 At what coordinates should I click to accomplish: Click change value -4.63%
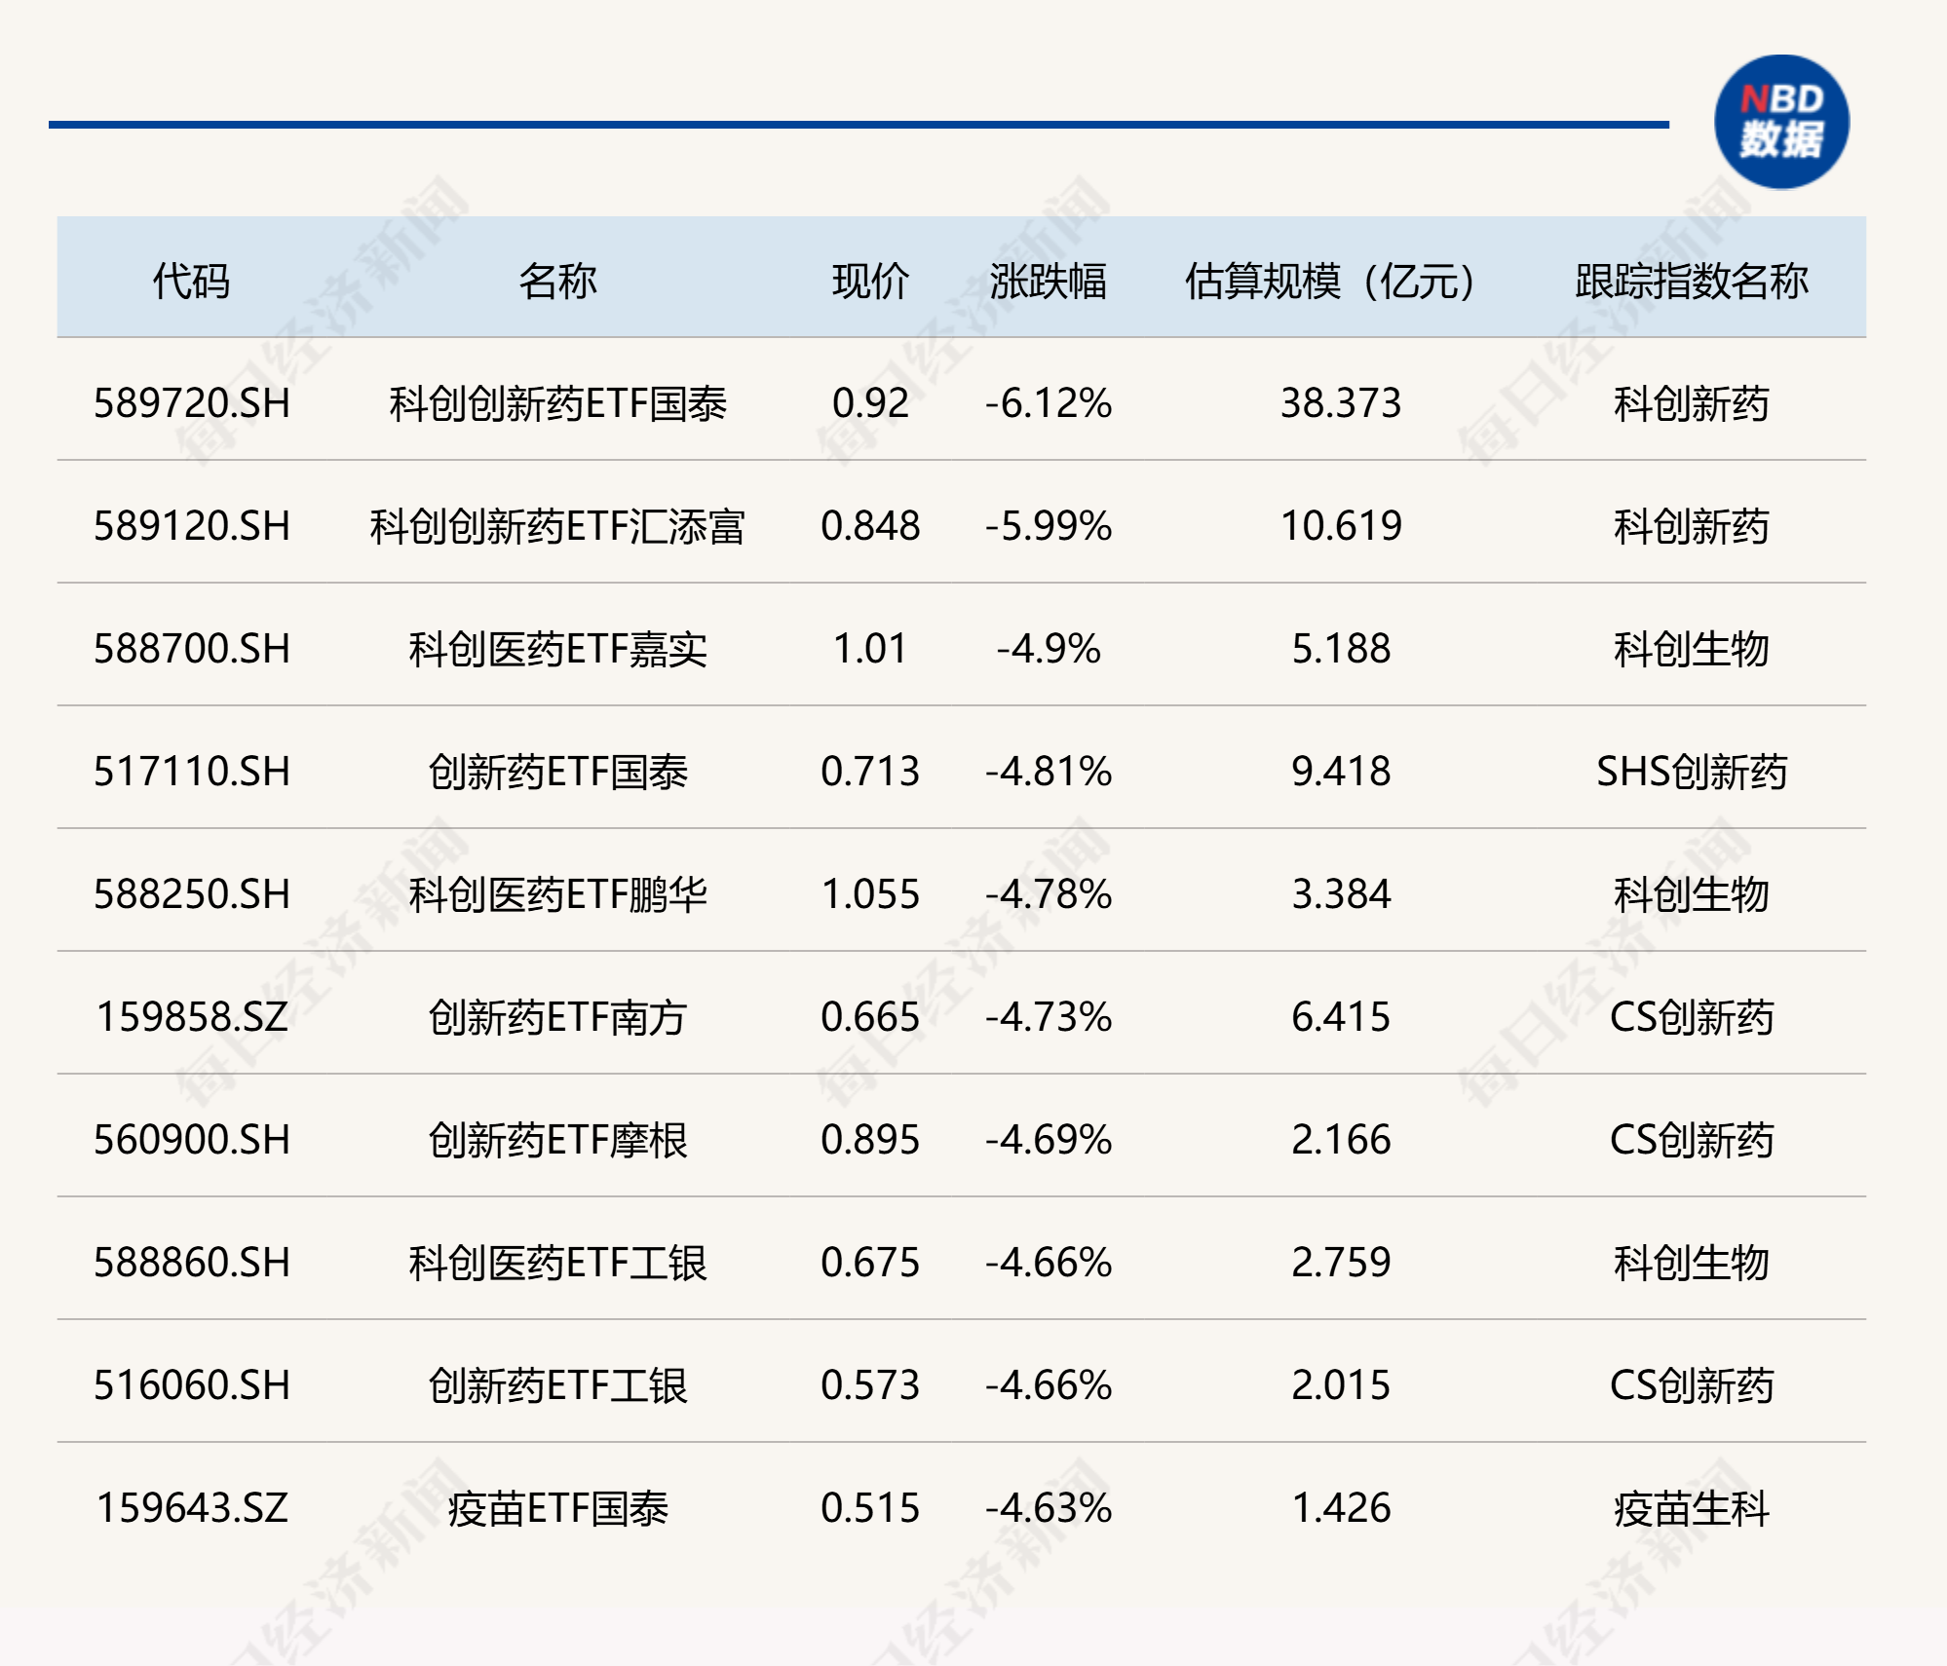coord(1049,1507)
